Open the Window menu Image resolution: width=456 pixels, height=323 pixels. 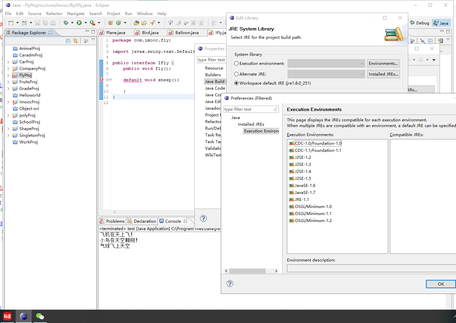tap(145, 13)
